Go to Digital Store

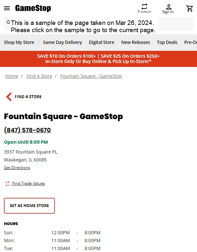pyautogui.click(x=102, y=42)
